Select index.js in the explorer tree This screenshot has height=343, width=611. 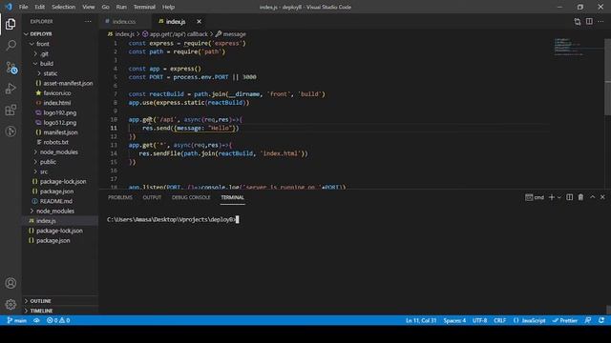[x=59, y=220]
